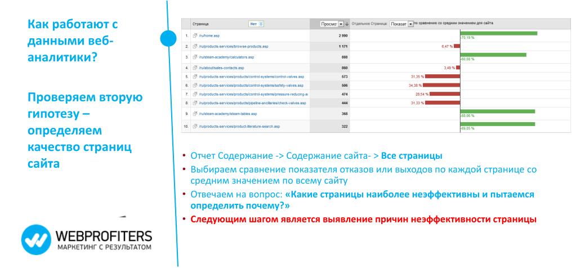Follow the steam-tables.asp link
Viewport: 576px width, 268px height.
(227, 114)
